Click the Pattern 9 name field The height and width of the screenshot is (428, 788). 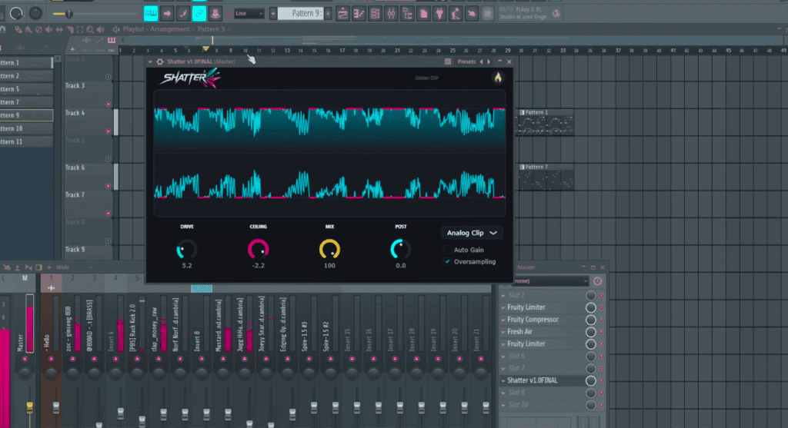coord(302,14)
